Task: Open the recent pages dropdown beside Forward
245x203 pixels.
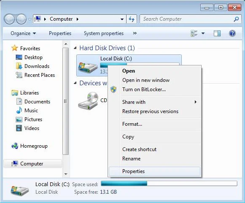Action: click(x=30, y=19)
